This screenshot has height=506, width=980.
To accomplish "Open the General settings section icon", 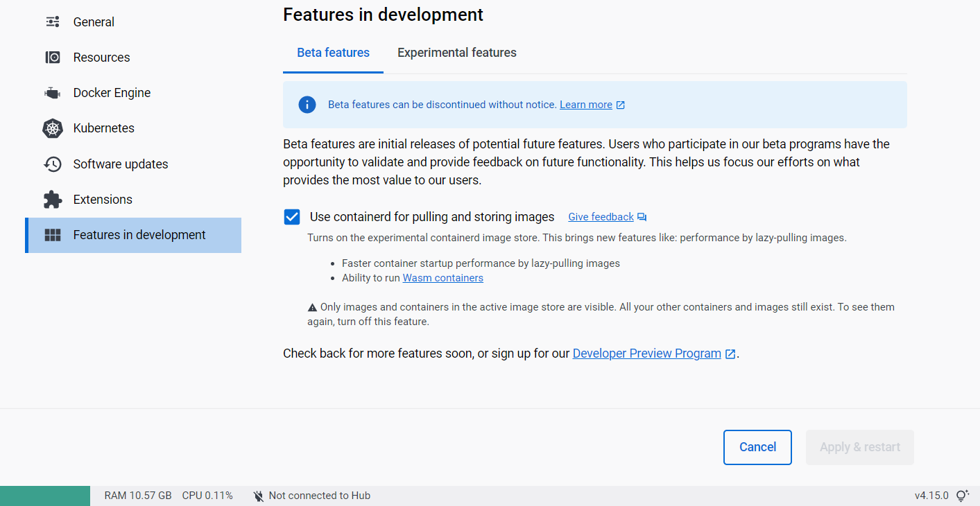I will coord(52,21).
